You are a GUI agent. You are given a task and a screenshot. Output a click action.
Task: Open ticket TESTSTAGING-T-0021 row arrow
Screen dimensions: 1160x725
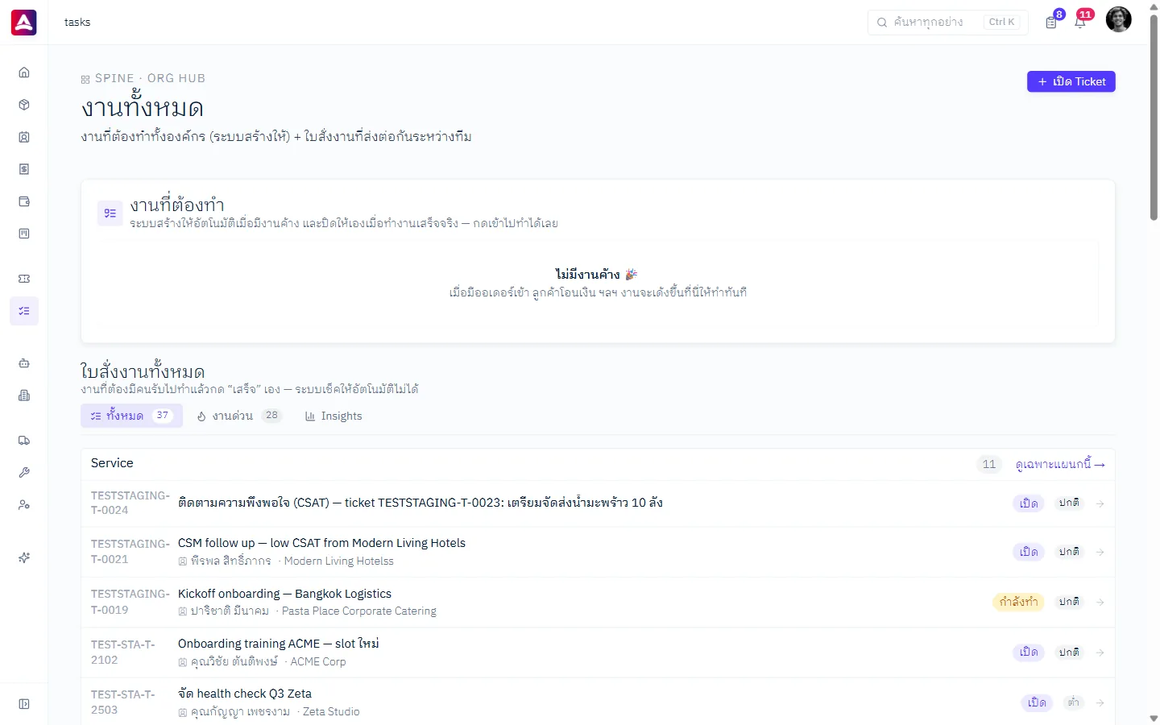pos(1100,553)
